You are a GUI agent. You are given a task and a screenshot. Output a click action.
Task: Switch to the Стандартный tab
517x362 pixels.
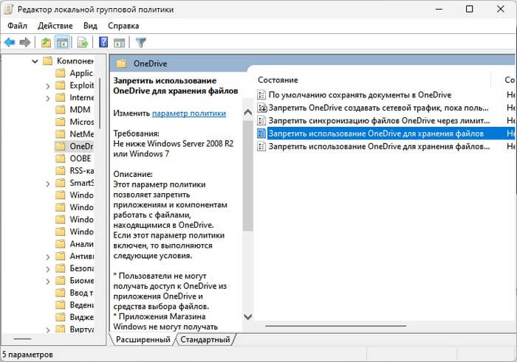click(205, 339)
